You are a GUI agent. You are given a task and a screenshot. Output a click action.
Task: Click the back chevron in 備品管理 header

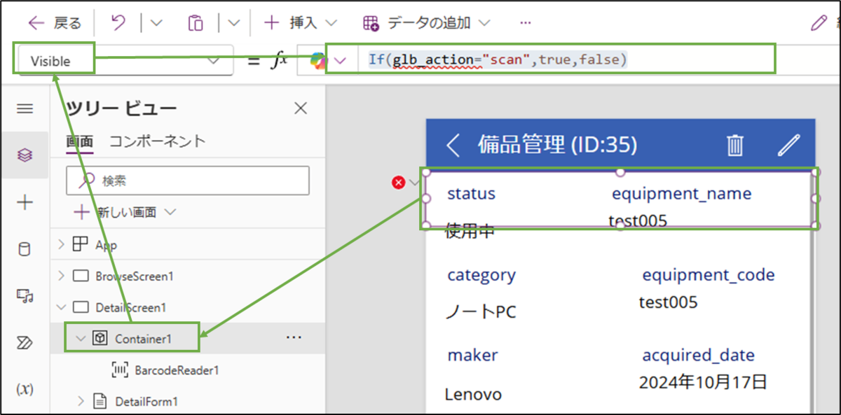pos(453,145)
